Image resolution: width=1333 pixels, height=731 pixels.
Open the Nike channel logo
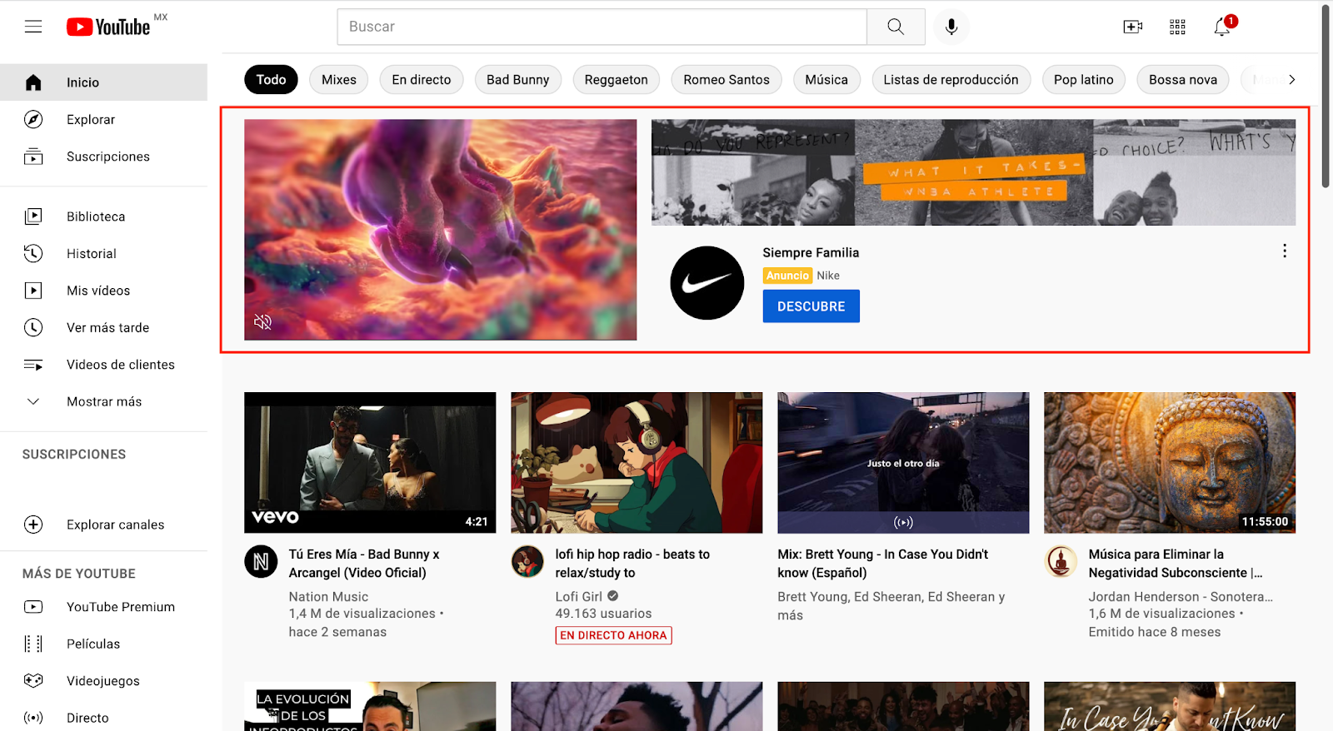[x=707, y=283]
